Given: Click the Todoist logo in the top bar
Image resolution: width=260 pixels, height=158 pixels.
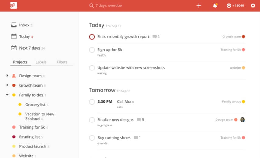Looking at the screenshot, I should pos(13,5).
